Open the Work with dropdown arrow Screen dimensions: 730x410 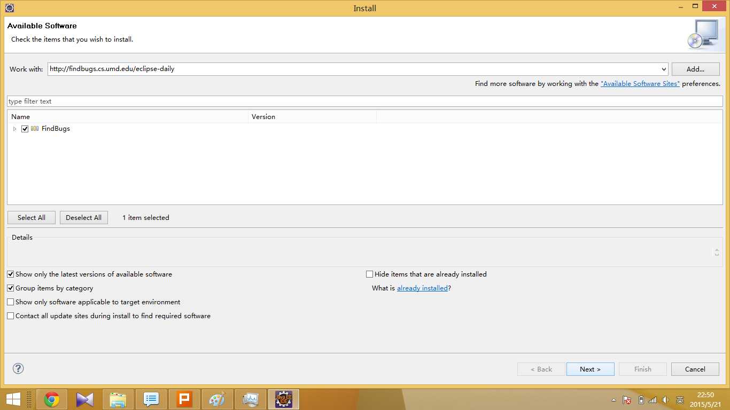coord(663,69)
